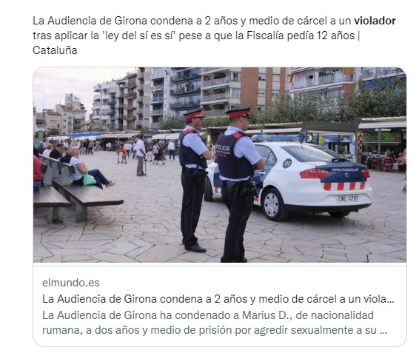Click the police officer wearing 'POLICIA' vest
Screen dimensions: 419x353
tap(238, 184)
